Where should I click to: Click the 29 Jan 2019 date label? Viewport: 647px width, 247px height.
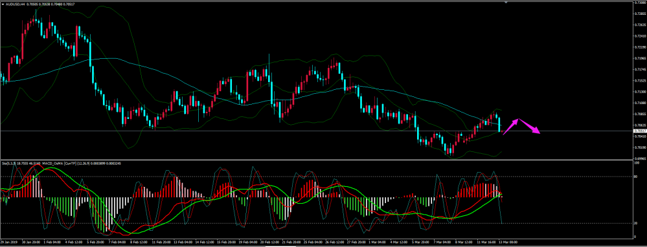click(10, 242)
